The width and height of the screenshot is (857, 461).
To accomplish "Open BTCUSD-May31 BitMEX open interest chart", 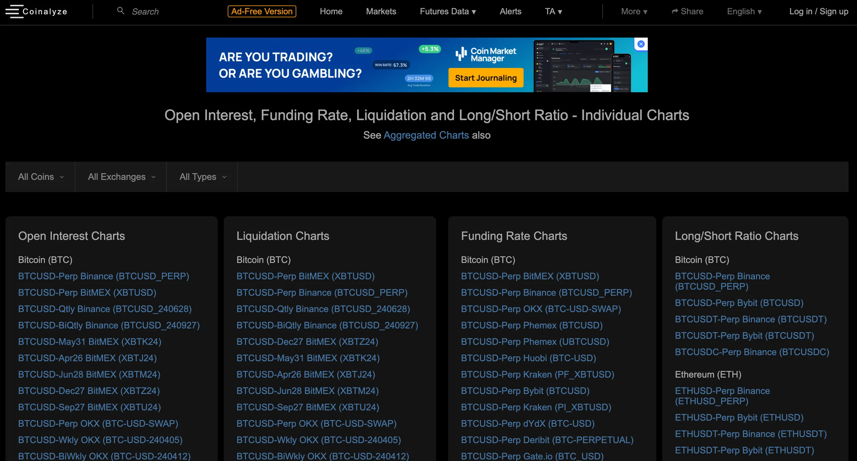I will (90, 342).
